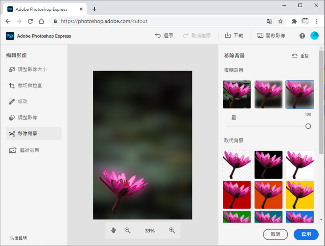This screenshot has width=325, height=246.
Task: Click the 套用 apply button
Action: click(306, 234)
